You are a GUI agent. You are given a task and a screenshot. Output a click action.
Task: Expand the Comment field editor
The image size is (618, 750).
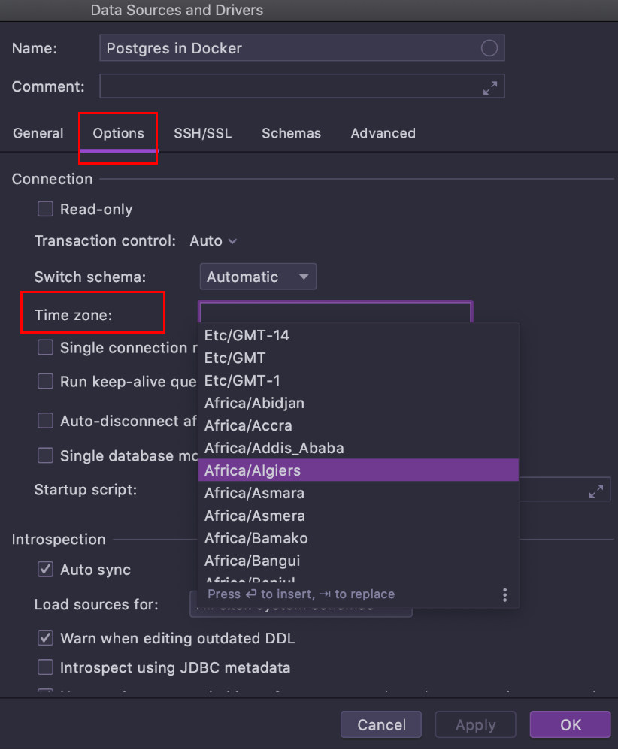[x=489, y=88]
